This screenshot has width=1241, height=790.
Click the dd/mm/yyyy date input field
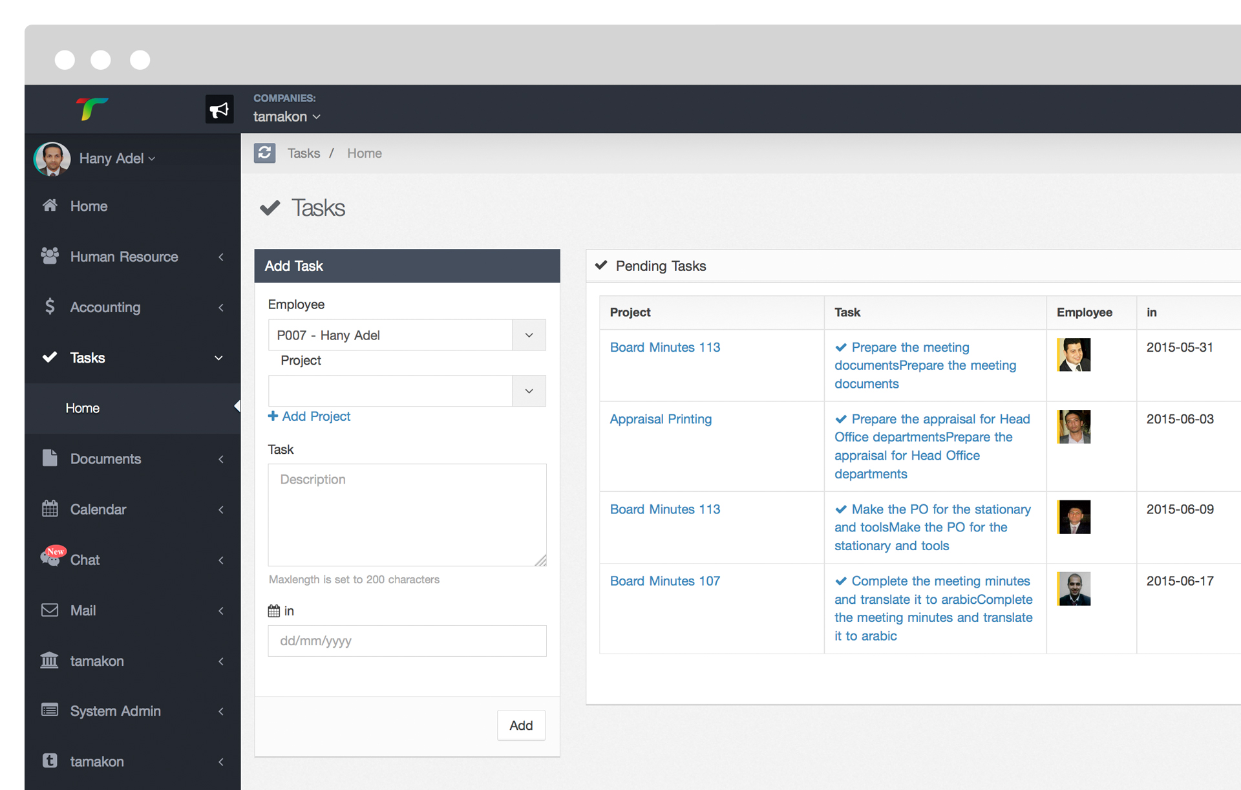coord(407,641)
